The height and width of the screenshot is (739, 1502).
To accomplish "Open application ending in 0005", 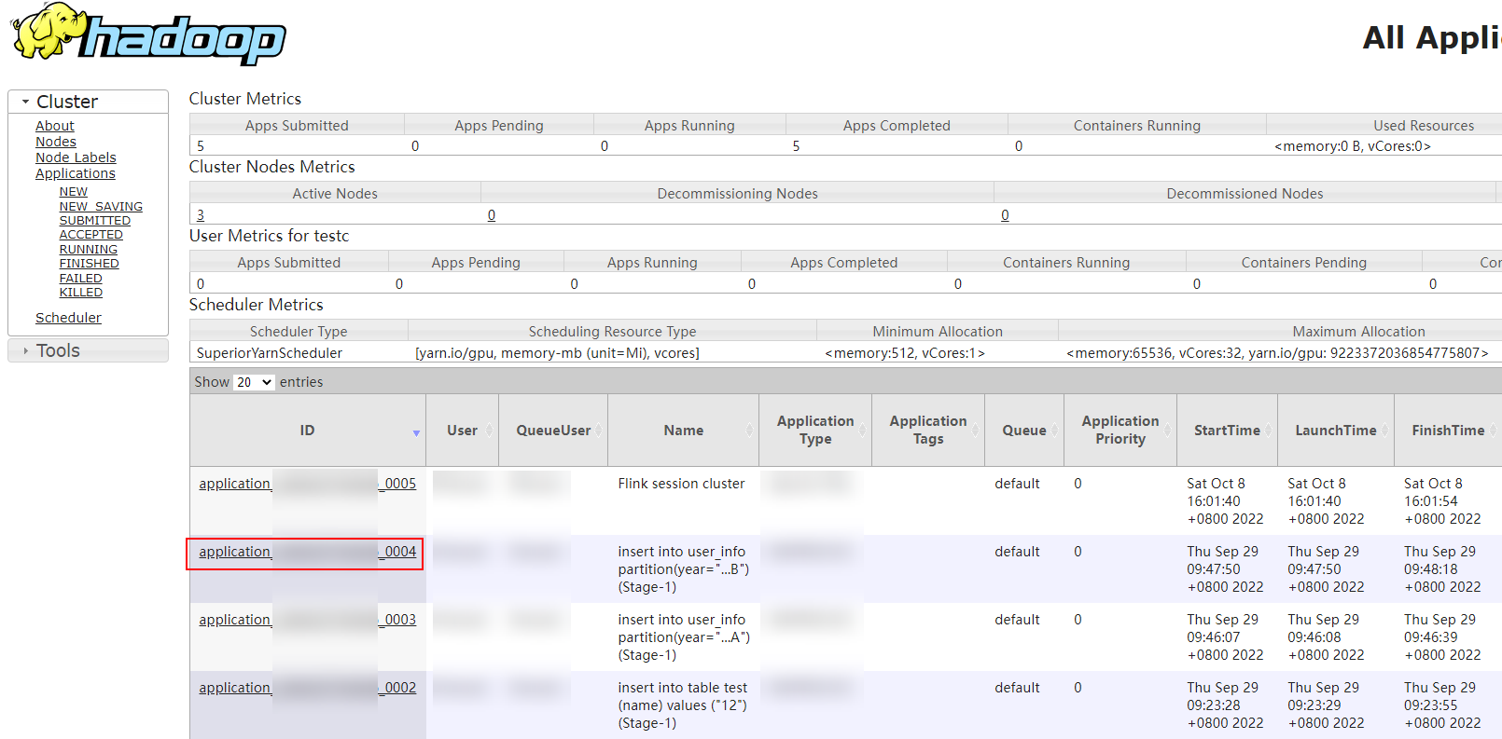I will [x=400, y=484].
